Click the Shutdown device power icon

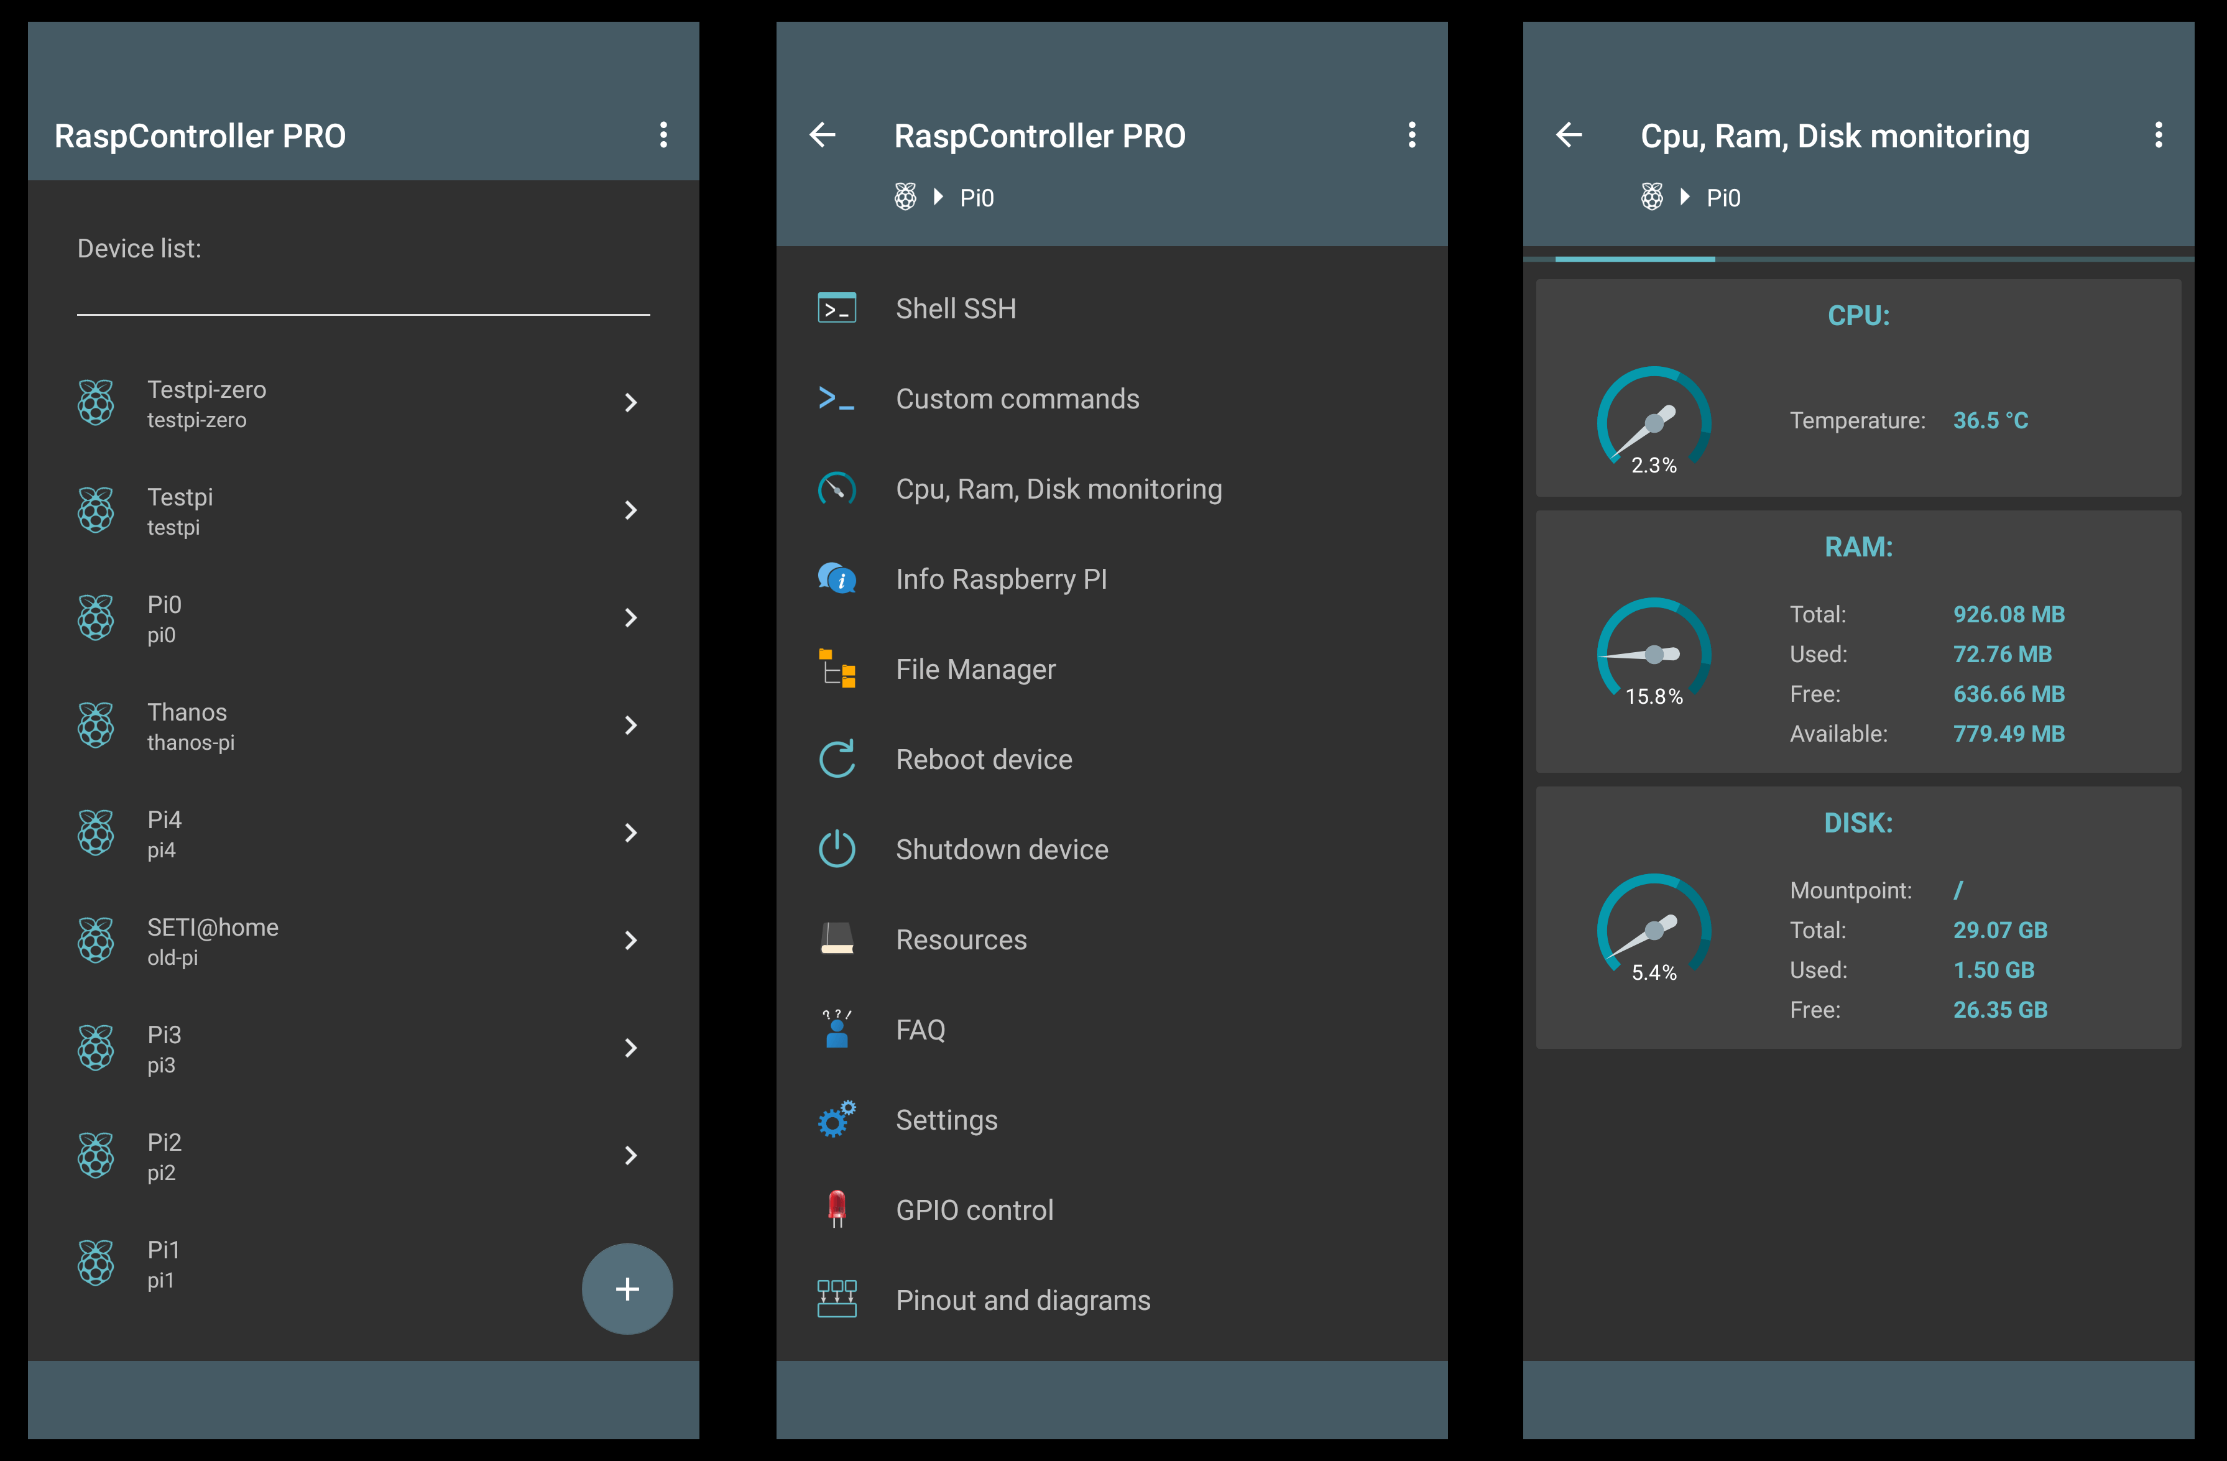[837, 849]
